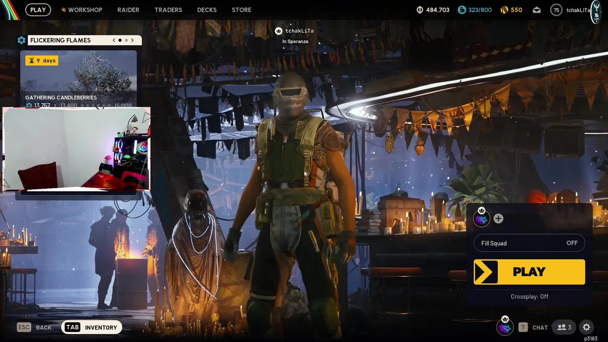
Task: Click the 9 days timer badge
Action: pyautogui.click(x=42, y=61)
